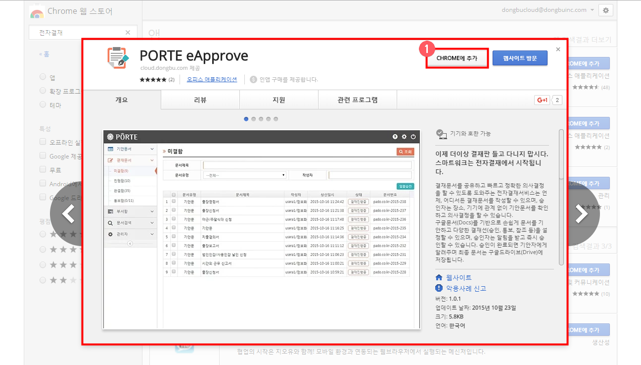Switch to the 관련 프로그램 tab
The width and height of the screenshot is (641, 365).
358,100
